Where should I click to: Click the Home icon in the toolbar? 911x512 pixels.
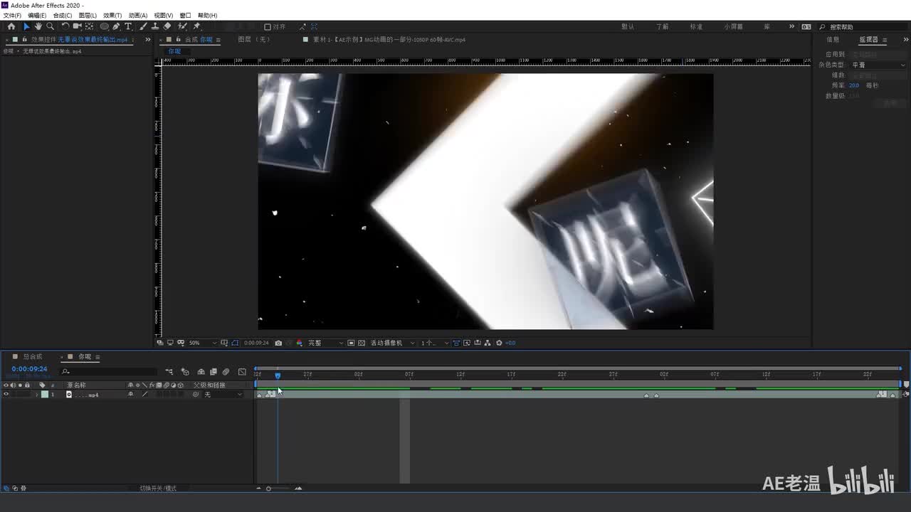pyautogui.click(x=11, y=26)
